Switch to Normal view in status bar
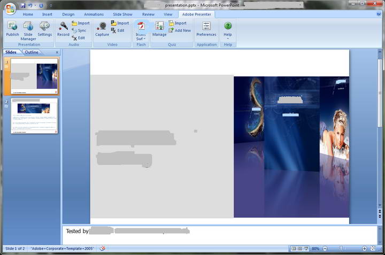 [294, 249]
